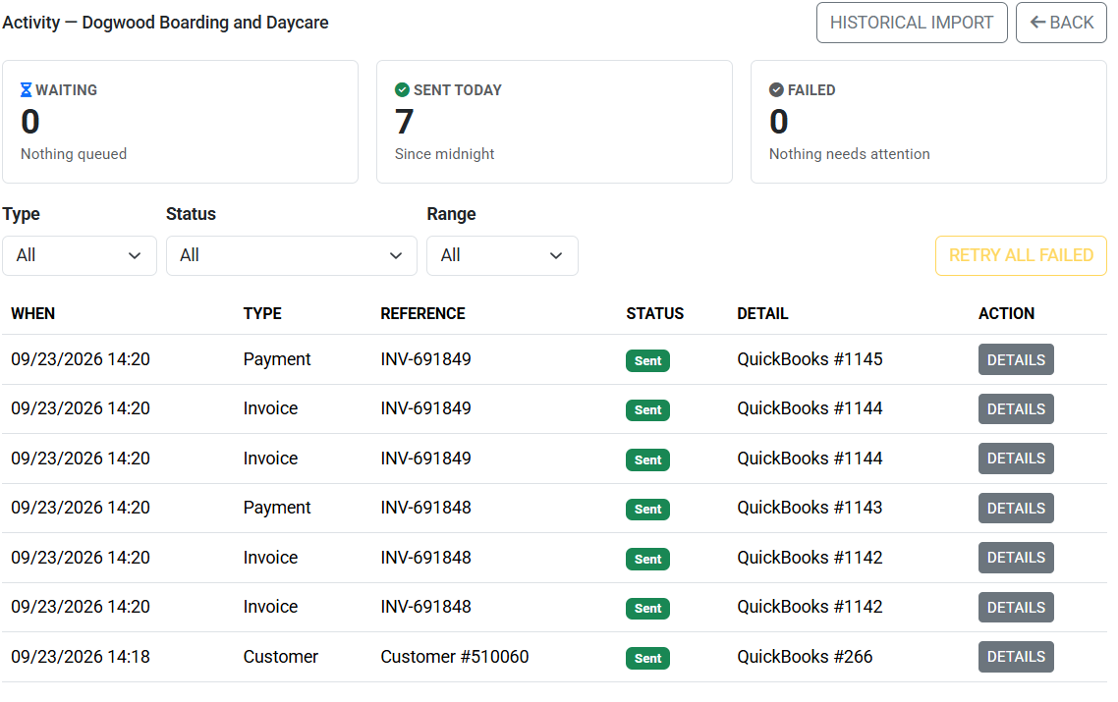Viewport: 1118px width, 702px height.
Task: View details for QuickBooks #1143 payment
Action: tap(1016, 509)
